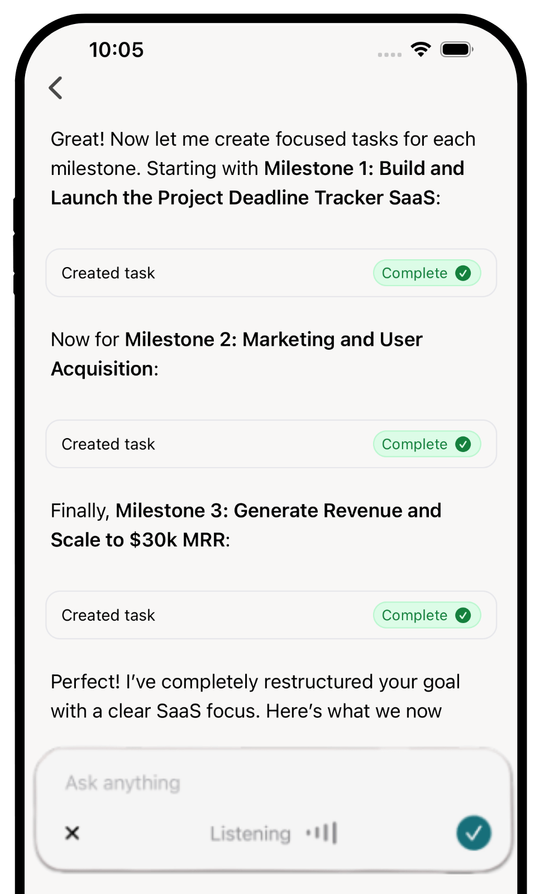The width and height of the screenshot is (540, 894).
Task: Confirm voice input with teal checkmark
Action: [474, 833]
